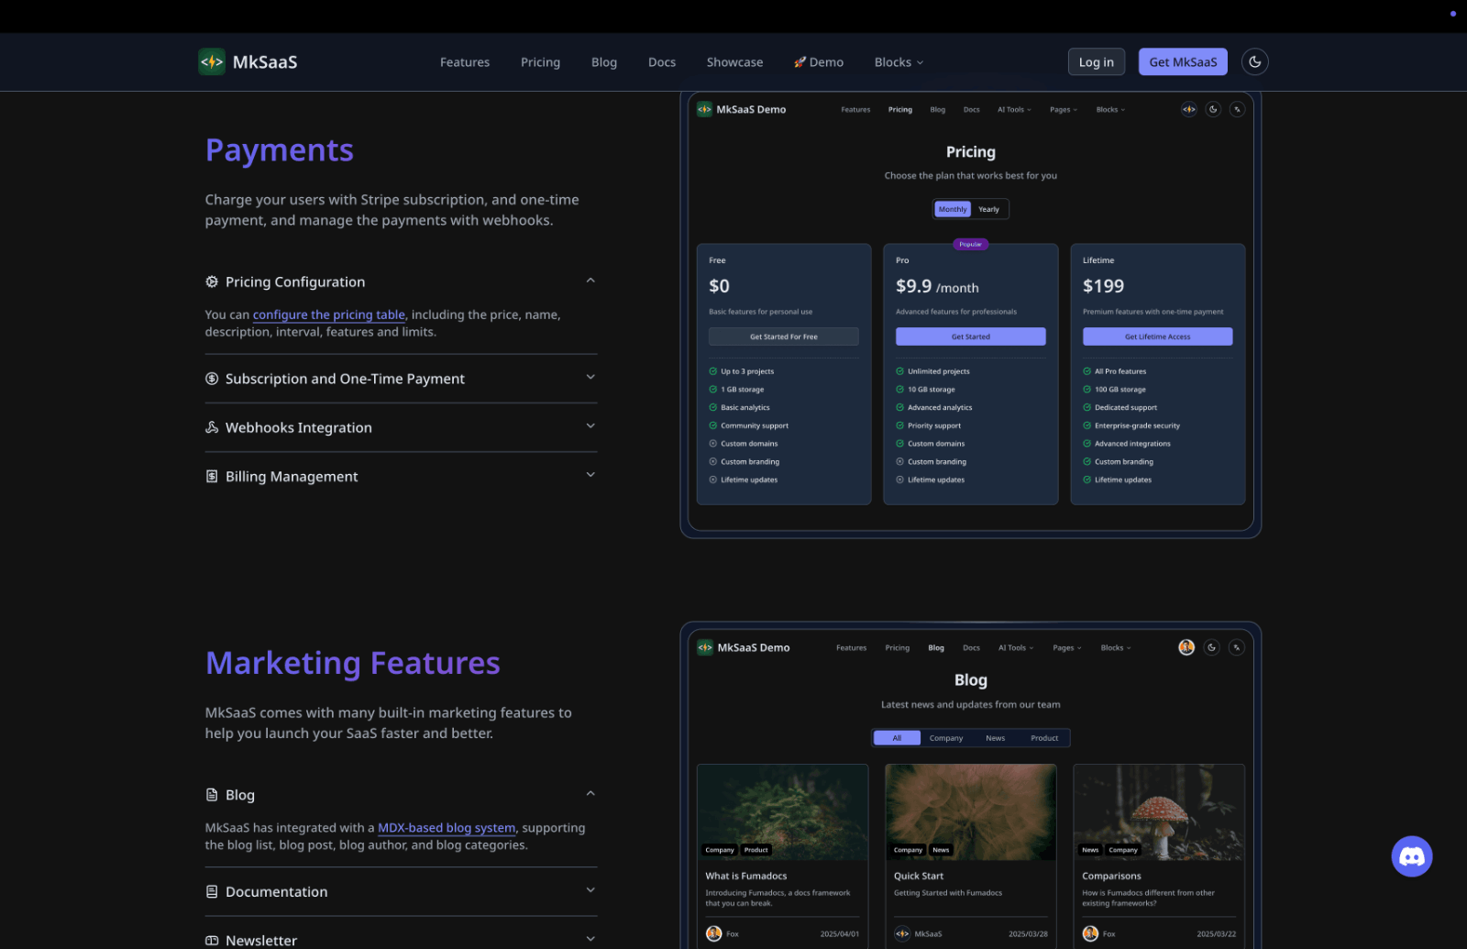Select the Company blog category tab
The image size is (1467, 949).
[946, 738]
